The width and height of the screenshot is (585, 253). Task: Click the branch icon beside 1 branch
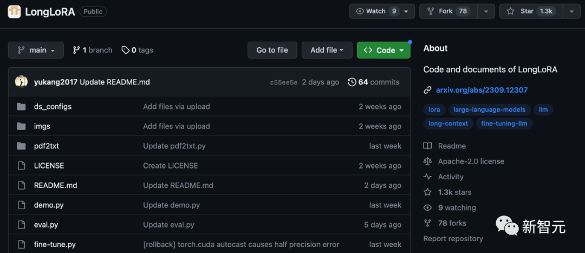click(x=76, y=50)
